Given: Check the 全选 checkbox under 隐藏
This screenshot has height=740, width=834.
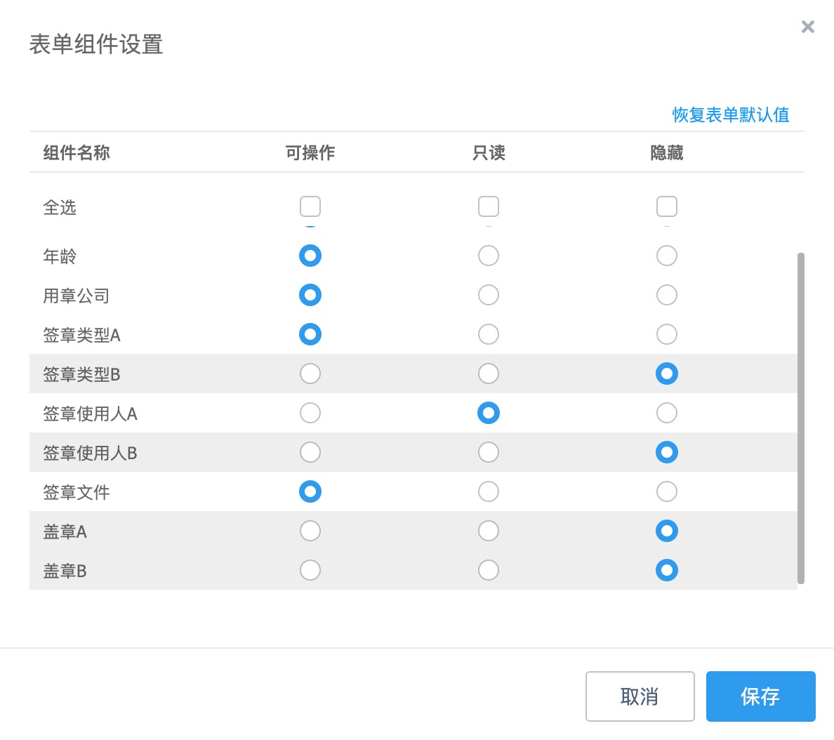Looking at the screenshot, I should (667, 206).
